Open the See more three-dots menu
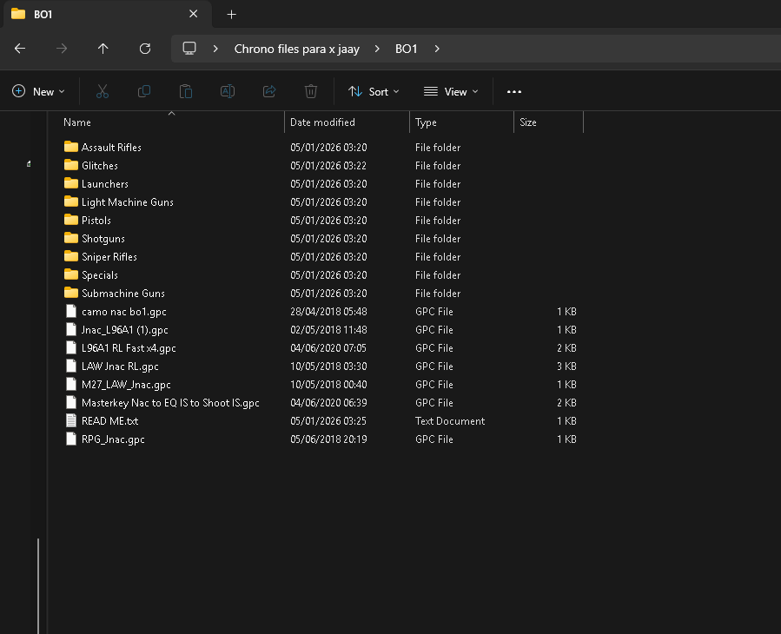Viewport: 781px width, 634px height. pos(514,91)
